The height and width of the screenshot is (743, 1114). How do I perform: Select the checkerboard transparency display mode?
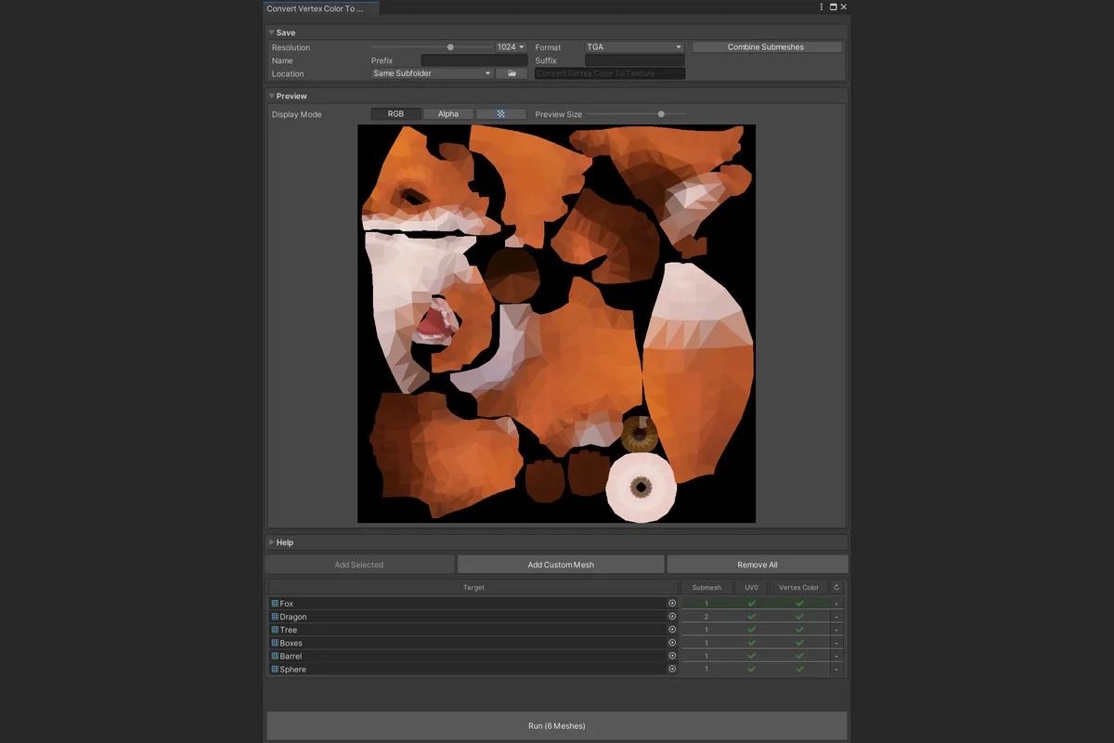500,113
